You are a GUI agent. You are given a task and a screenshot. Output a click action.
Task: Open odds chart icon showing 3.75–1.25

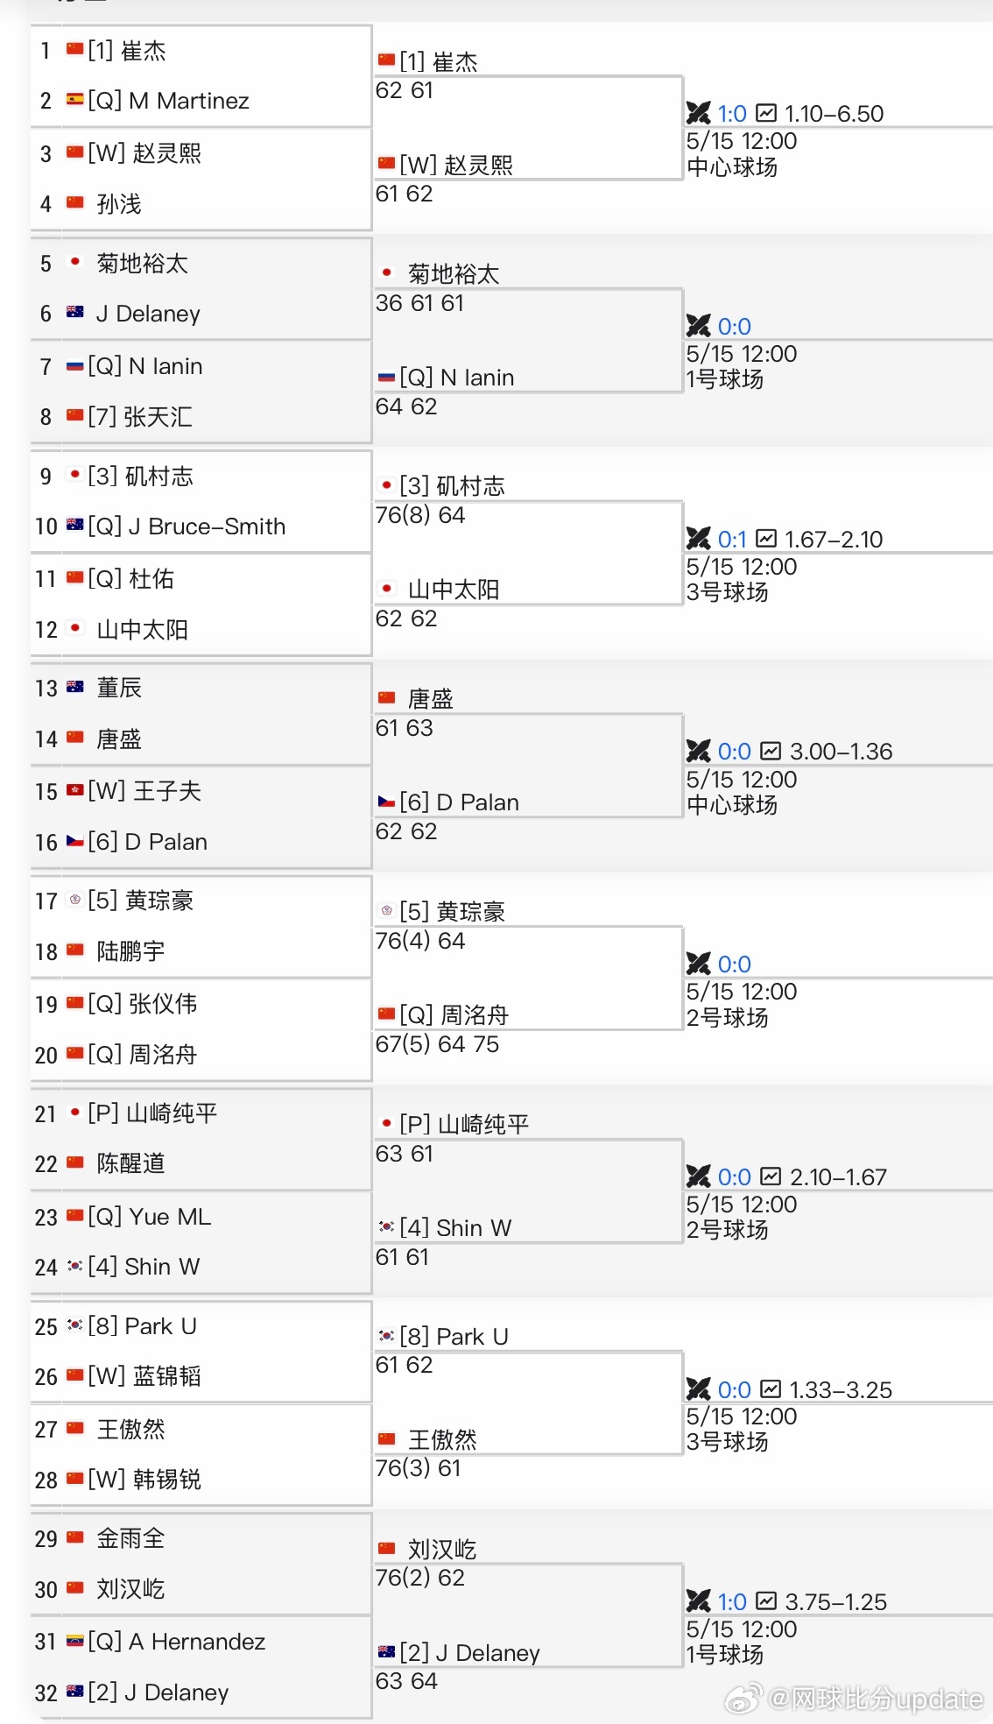(766, 1600)
